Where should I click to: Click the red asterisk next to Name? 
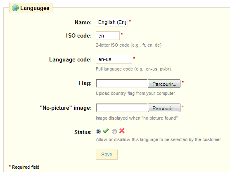pyautogui.click(x=130, y=21)
